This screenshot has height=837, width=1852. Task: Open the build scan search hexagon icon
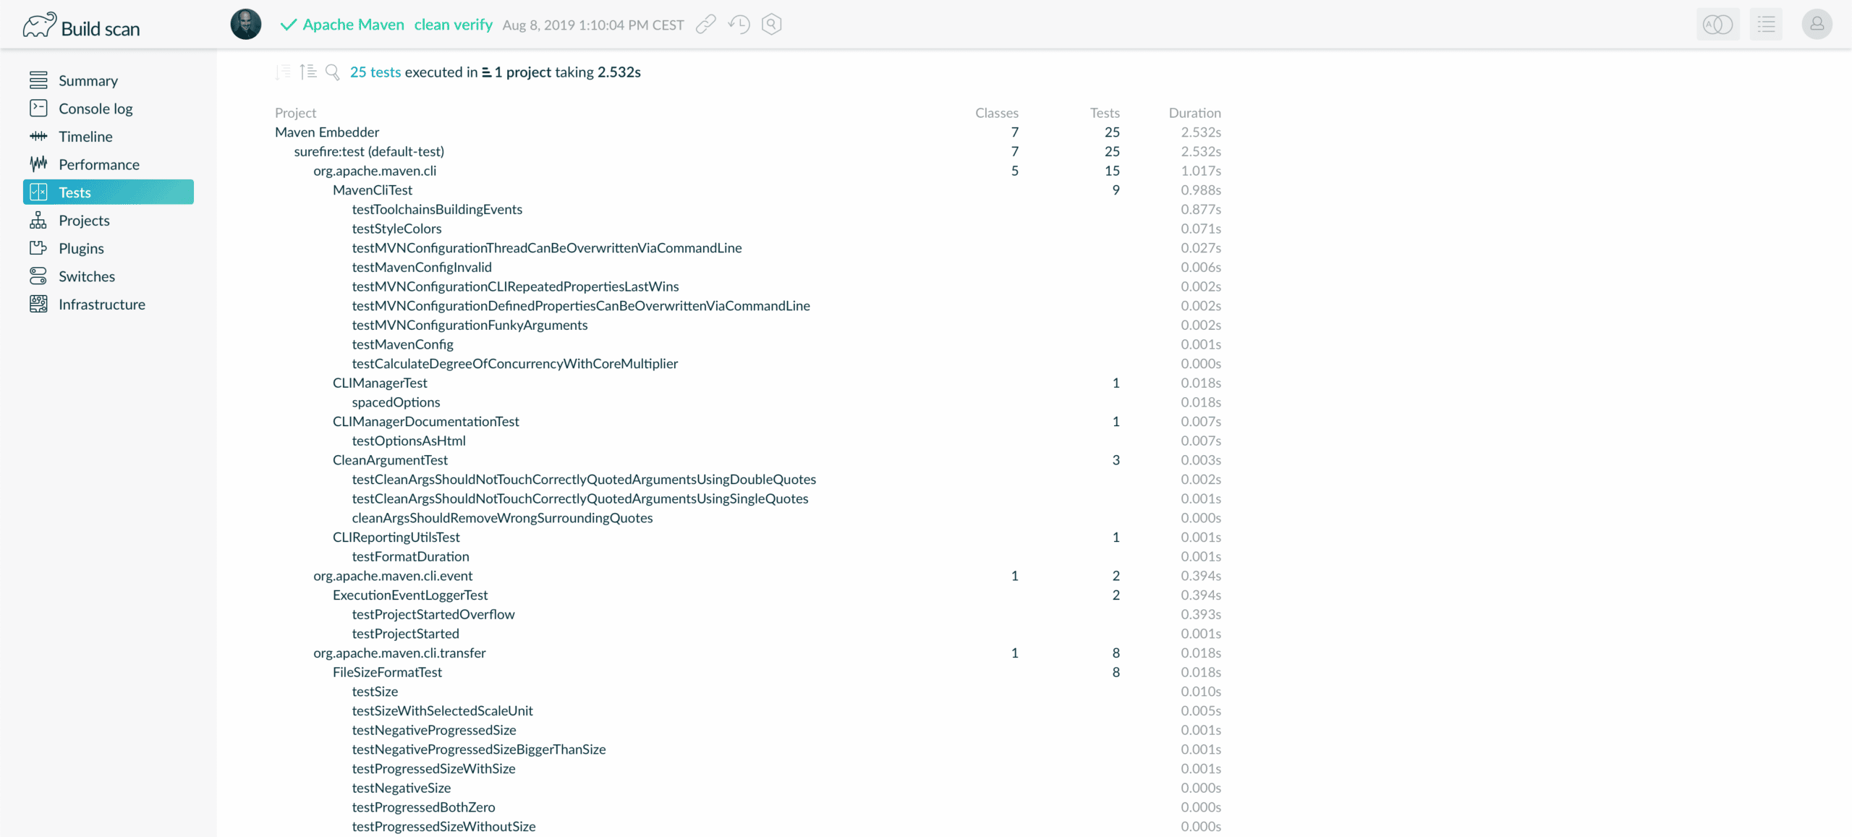click(x=772, y=25)
